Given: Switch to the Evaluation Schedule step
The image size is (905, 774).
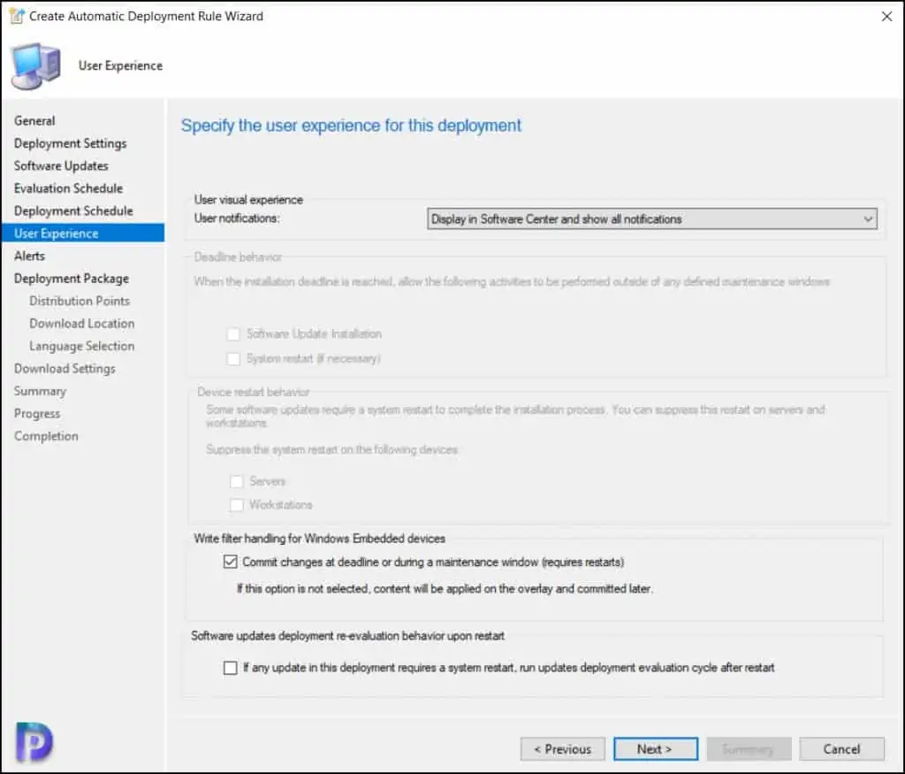Looking at the screenshot, I should tap(68, 188).
